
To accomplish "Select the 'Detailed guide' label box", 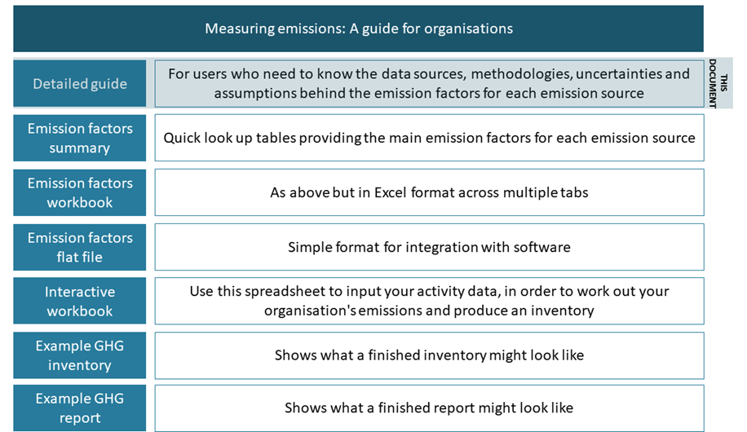I will pyautogui.click(x=80, y=84).
